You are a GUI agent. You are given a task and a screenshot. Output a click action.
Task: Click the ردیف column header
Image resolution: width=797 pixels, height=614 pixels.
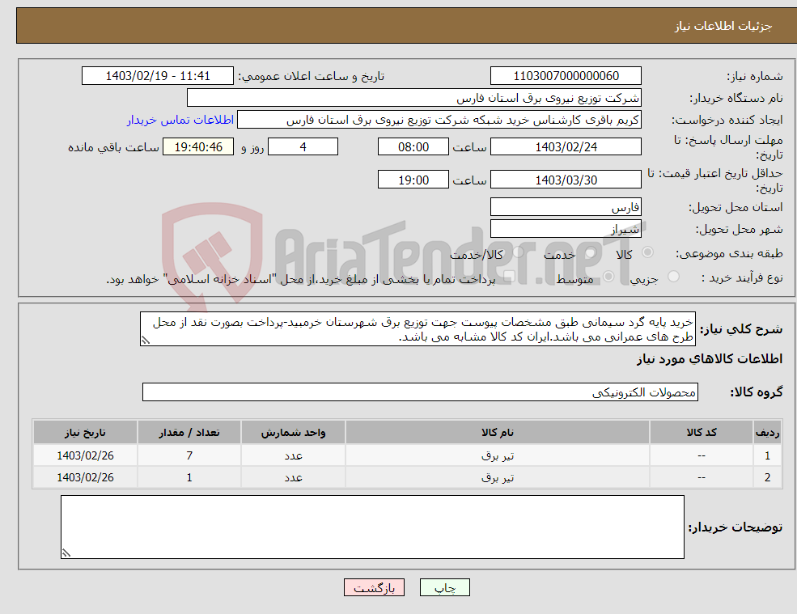coord(768,433)
